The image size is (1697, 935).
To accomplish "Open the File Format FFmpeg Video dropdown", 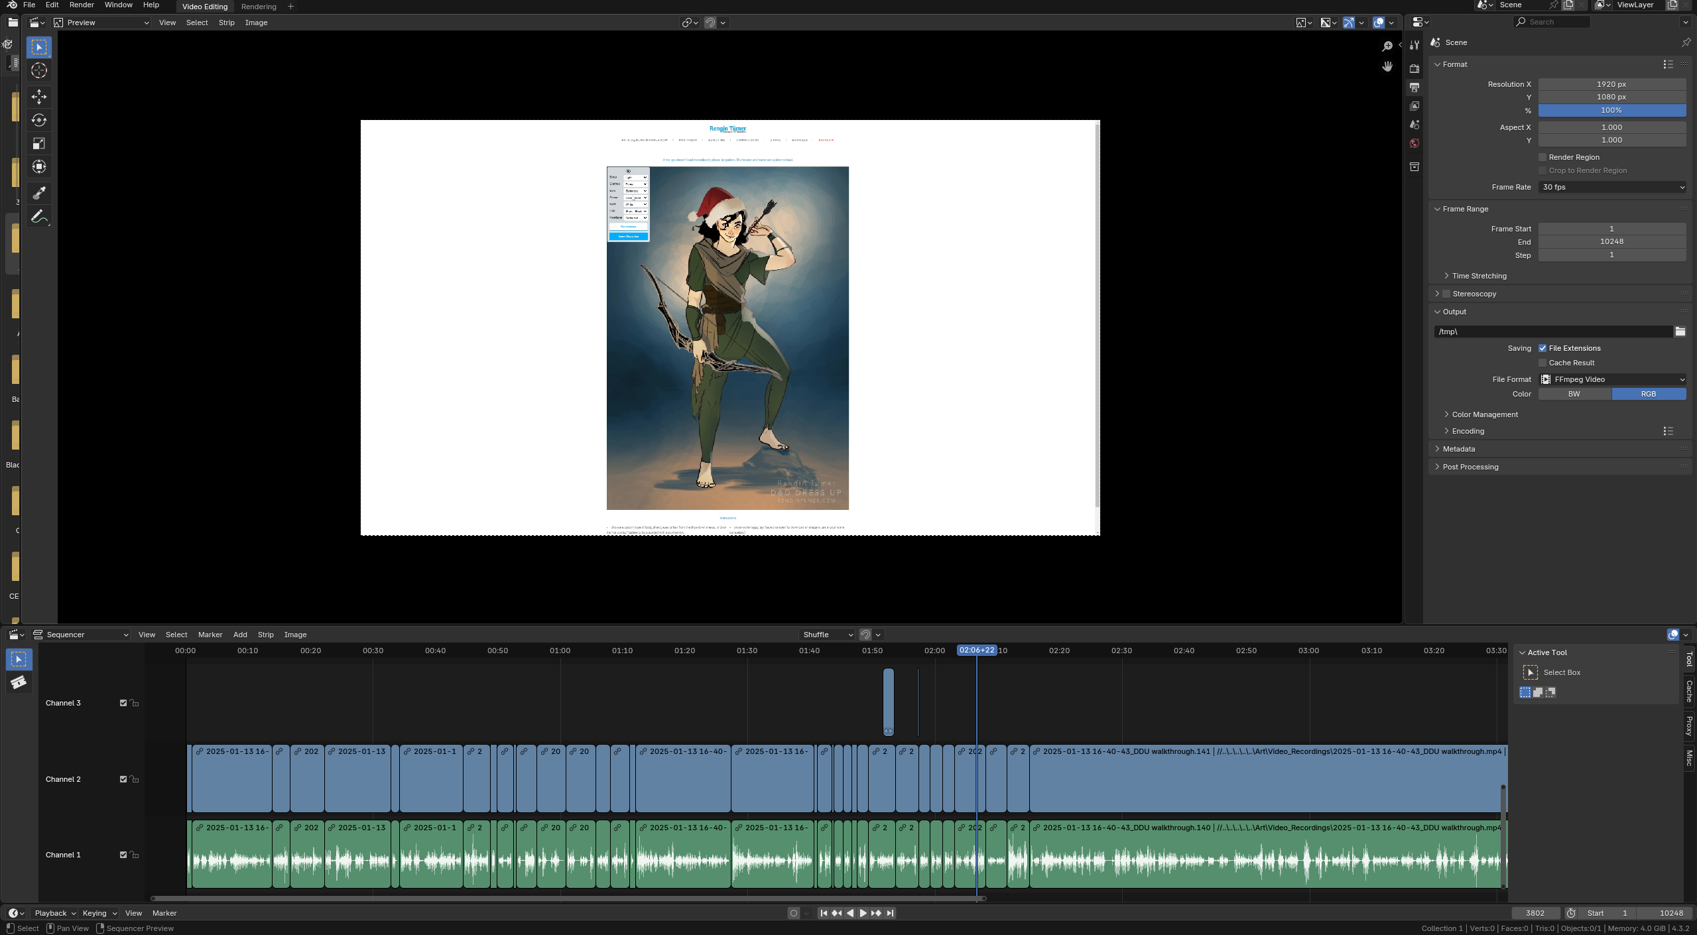I will (1612, 379).
